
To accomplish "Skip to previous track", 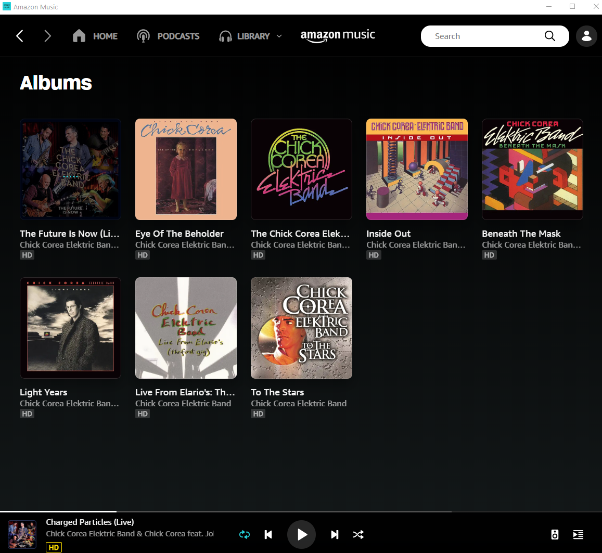I will click(268, 534).
